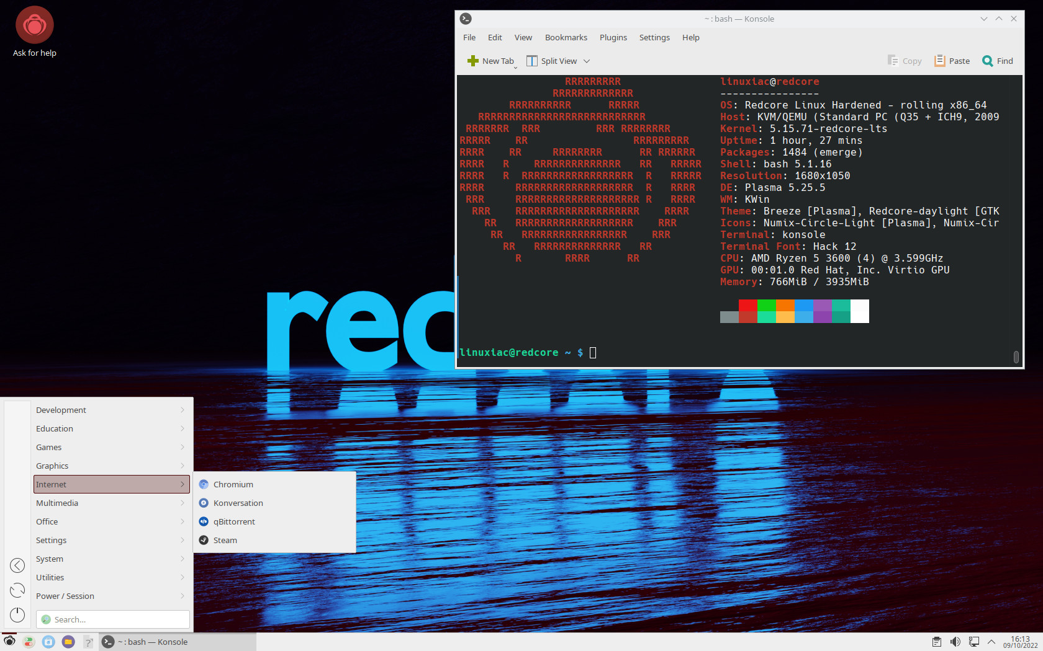Image resolution: width=1043 pixels, height=651 pixels.
Task: Open the Ask for help desktop icon
Action: tap(35, 32)
